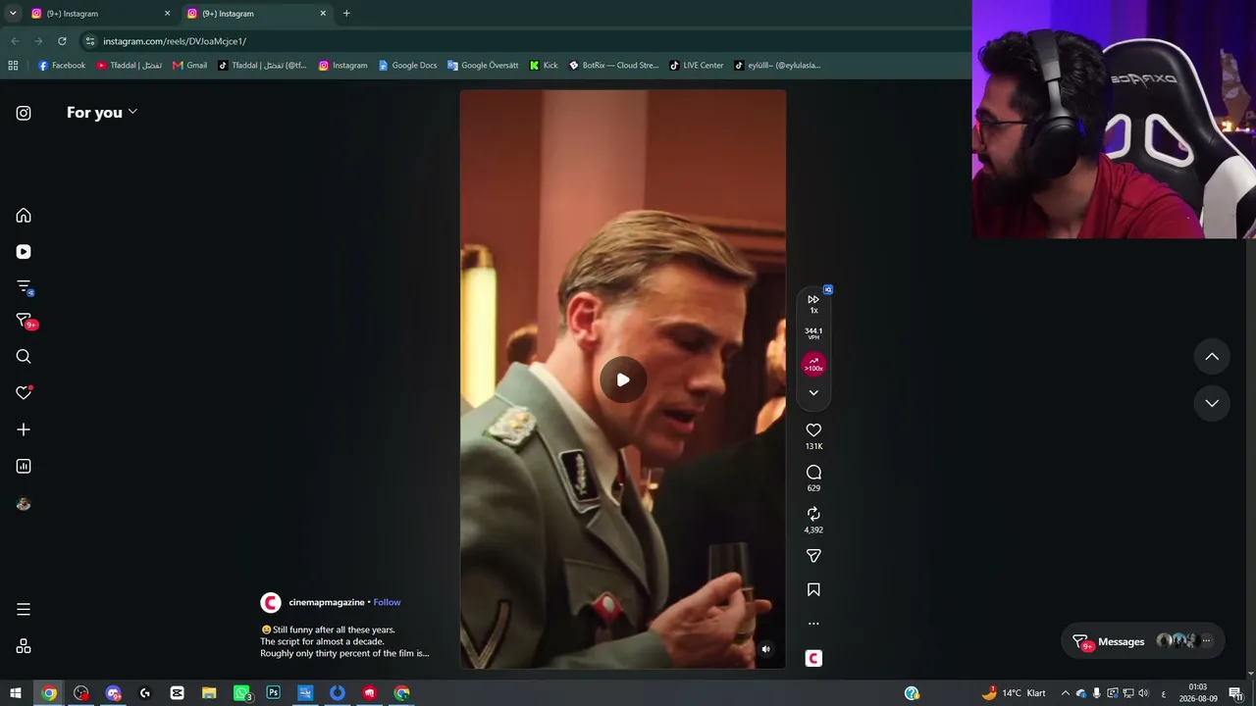Screen dimensions: 1256x706
Task: Open Direct messages in the sidebar
Action: 24,321
